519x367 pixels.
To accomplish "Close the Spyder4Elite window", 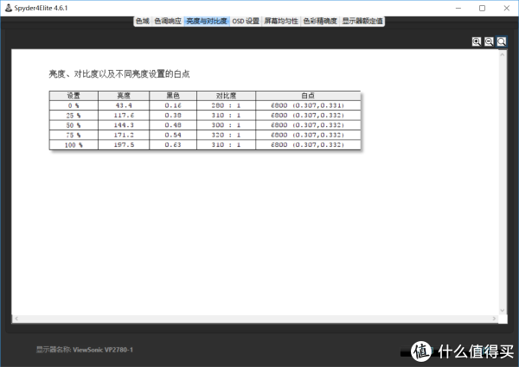I will click(x=507, y=8).
